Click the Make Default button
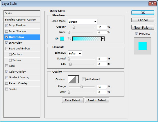 [x=73, y=100]
